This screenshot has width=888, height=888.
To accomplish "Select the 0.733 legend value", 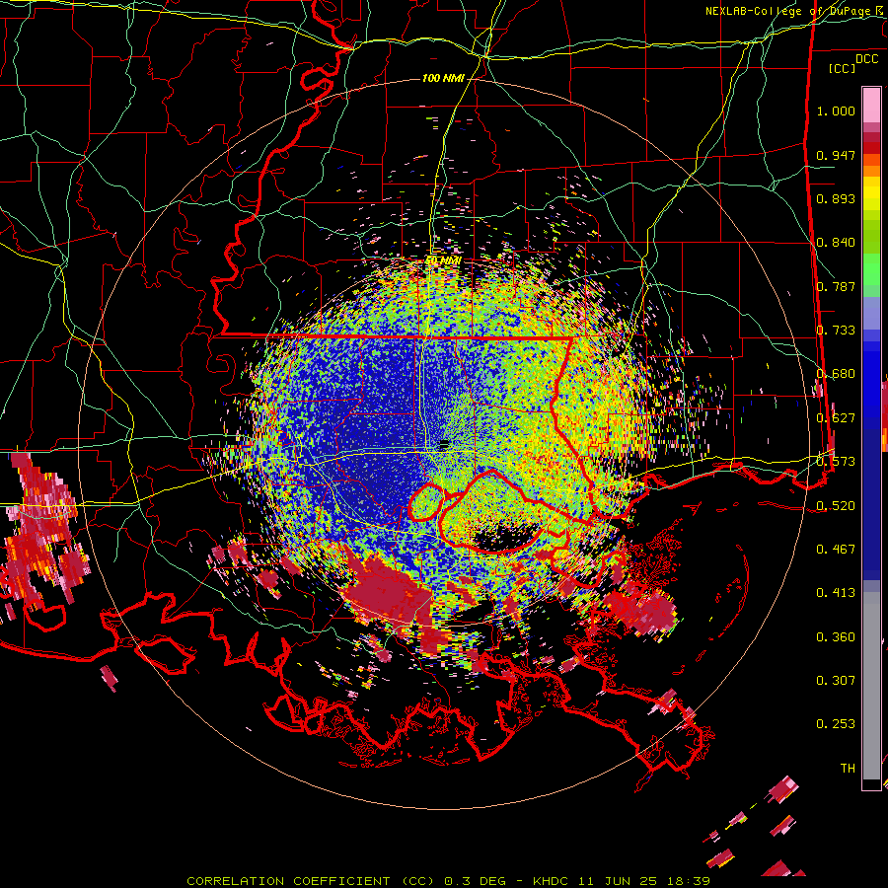I will pyautogui.click(x=836, y=331).
